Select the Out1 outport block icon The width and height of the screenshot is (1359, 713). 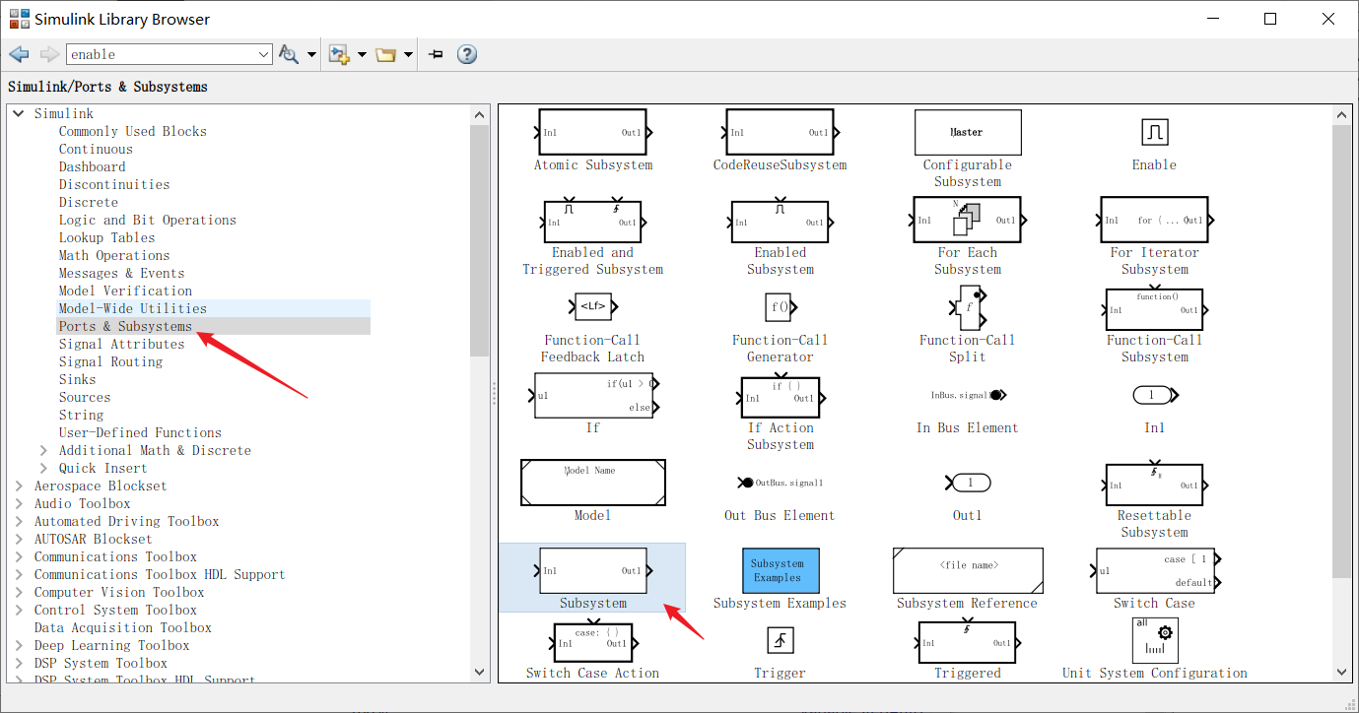pos(968,483)
